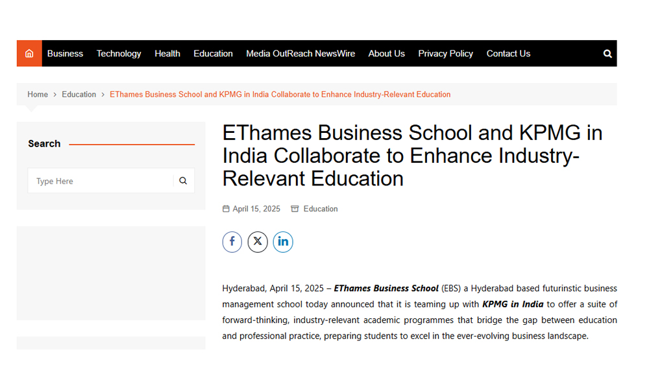The height and width of the screenshot is (389, 649).
Task: Share article via Facebook icon
Action: [232, 242]
